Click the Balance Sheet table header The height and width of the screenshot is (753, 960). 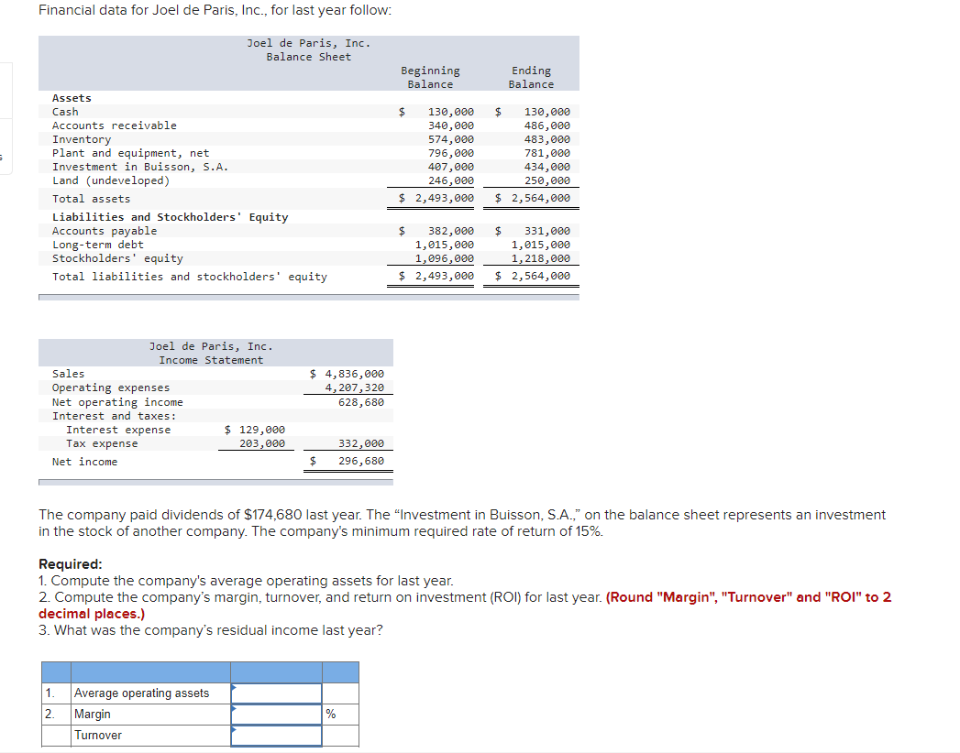click(308, 55)
